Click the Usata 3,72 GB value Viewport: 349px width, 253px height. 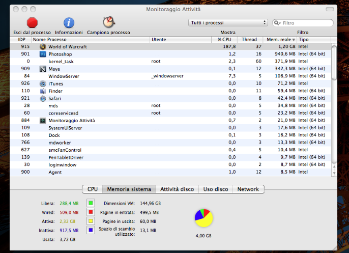(68, 239)
